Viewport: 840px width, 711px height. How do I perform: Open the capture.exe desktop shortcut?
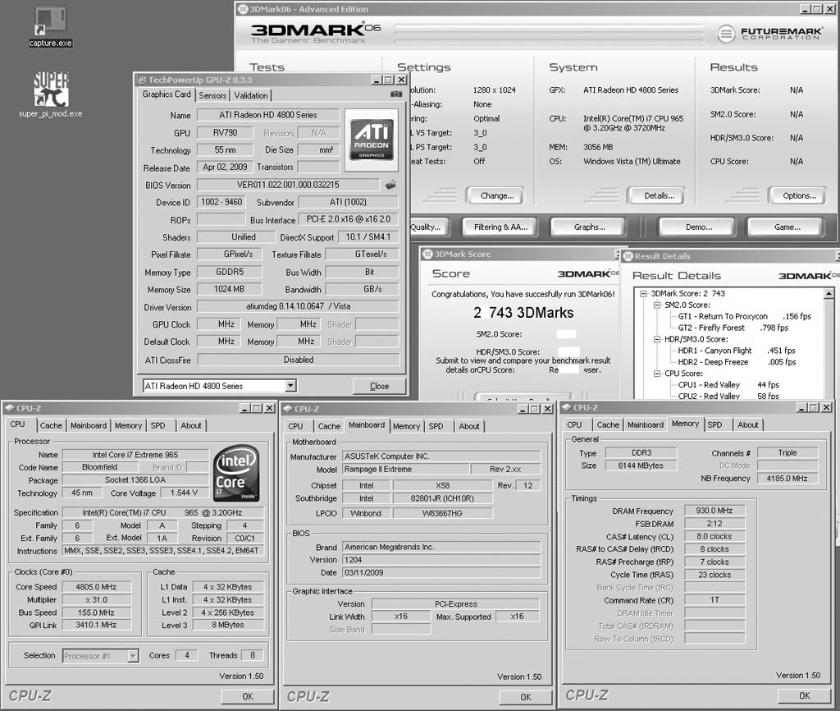tap(50, 26)
